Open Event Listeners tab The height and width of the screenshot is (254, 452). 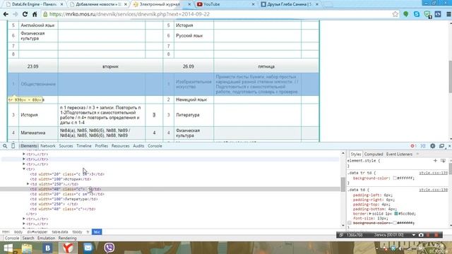coord(399,154)
